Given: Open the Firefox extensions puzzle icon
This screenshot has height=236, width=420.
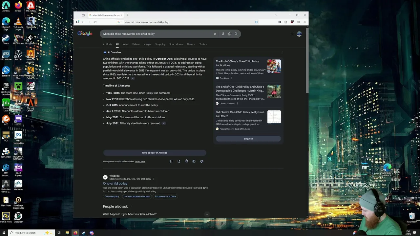Looking at the screenshot, I should click(286, 22).
